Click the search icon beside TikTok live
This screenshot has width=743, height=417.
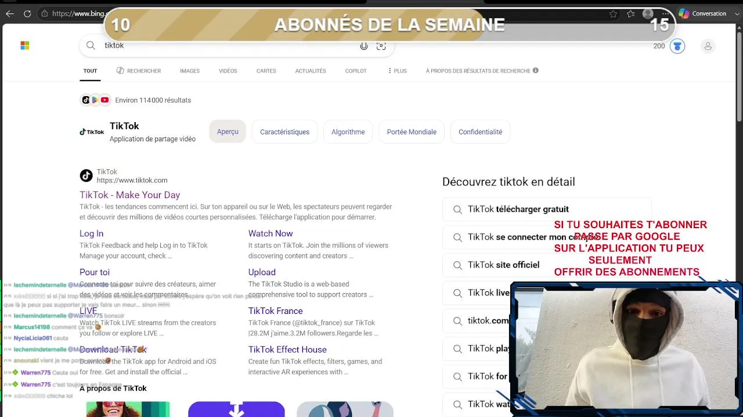pos(457,293)
